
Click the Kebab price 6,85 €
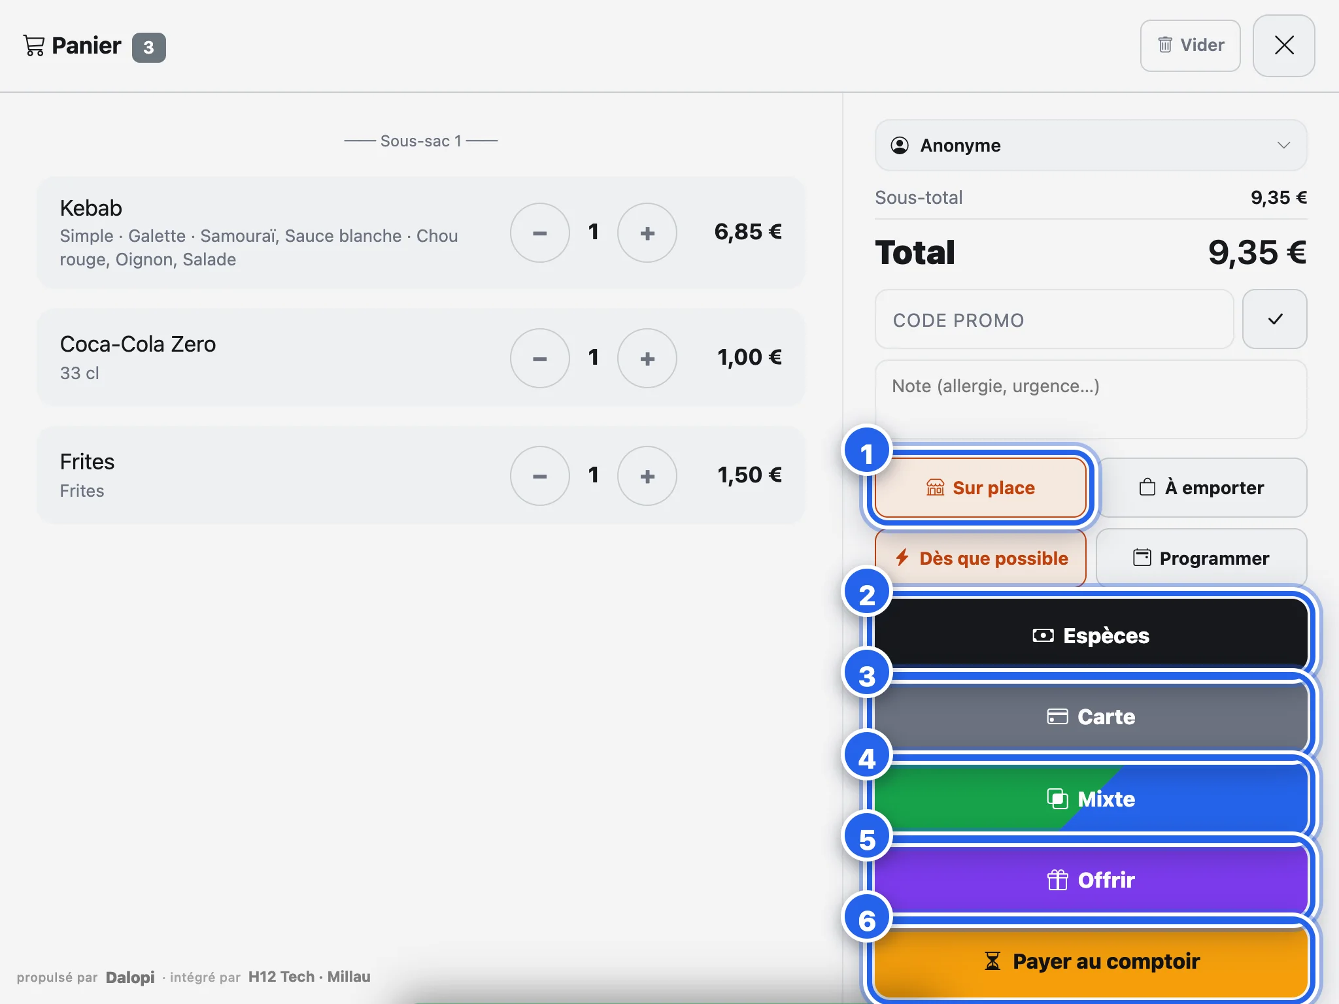[x=748, y=231]
